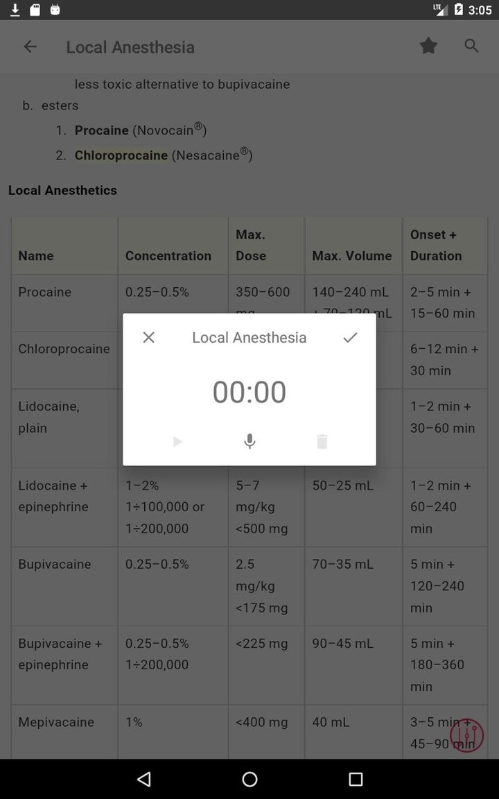Tap the Local Anesthetics heading
This screenshot has height=799, width=499.
click(62, 190)
